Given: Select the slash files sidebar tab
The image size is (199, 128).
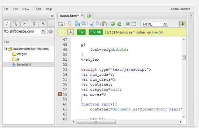Looking at the screenshot, I should (7, 24).
